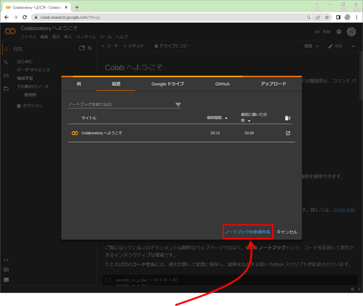363x306 pixels.
Task: Open the 挿入 menu
Action: tap(68, 37)
